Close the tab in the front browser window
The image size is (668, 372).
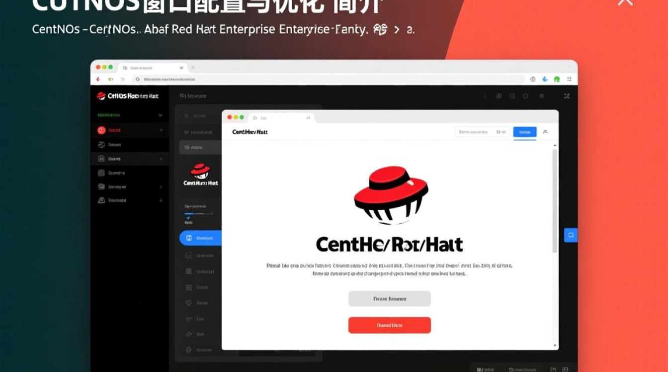click(308, 118)
